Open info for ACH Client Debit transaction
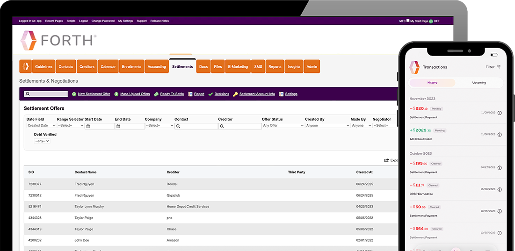The image size is (515, 251). click(500, 135)
